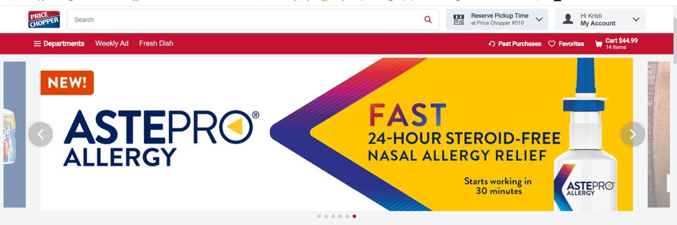
Task: Select the active red carousel dot
Action: 354,216
